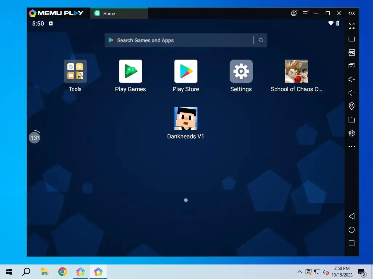Open the Windows Start menu

click(9, 272)
